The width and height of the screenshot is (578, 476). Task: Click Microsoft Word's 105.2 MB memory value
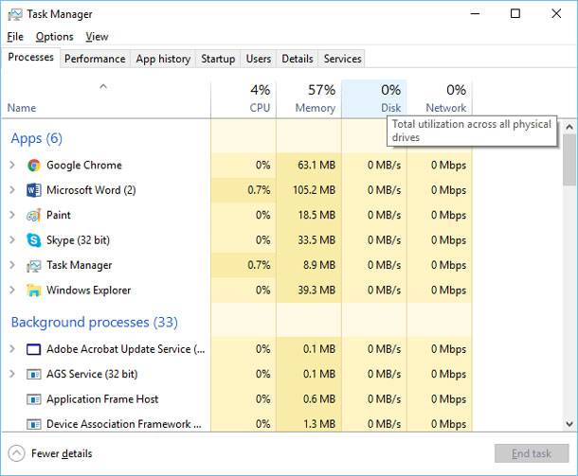tap(314, 190)
